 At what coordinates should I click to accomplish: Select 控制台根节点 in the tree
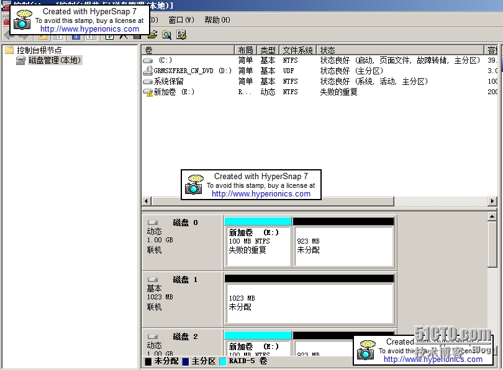pyautogui.click(x=39, y=50)
